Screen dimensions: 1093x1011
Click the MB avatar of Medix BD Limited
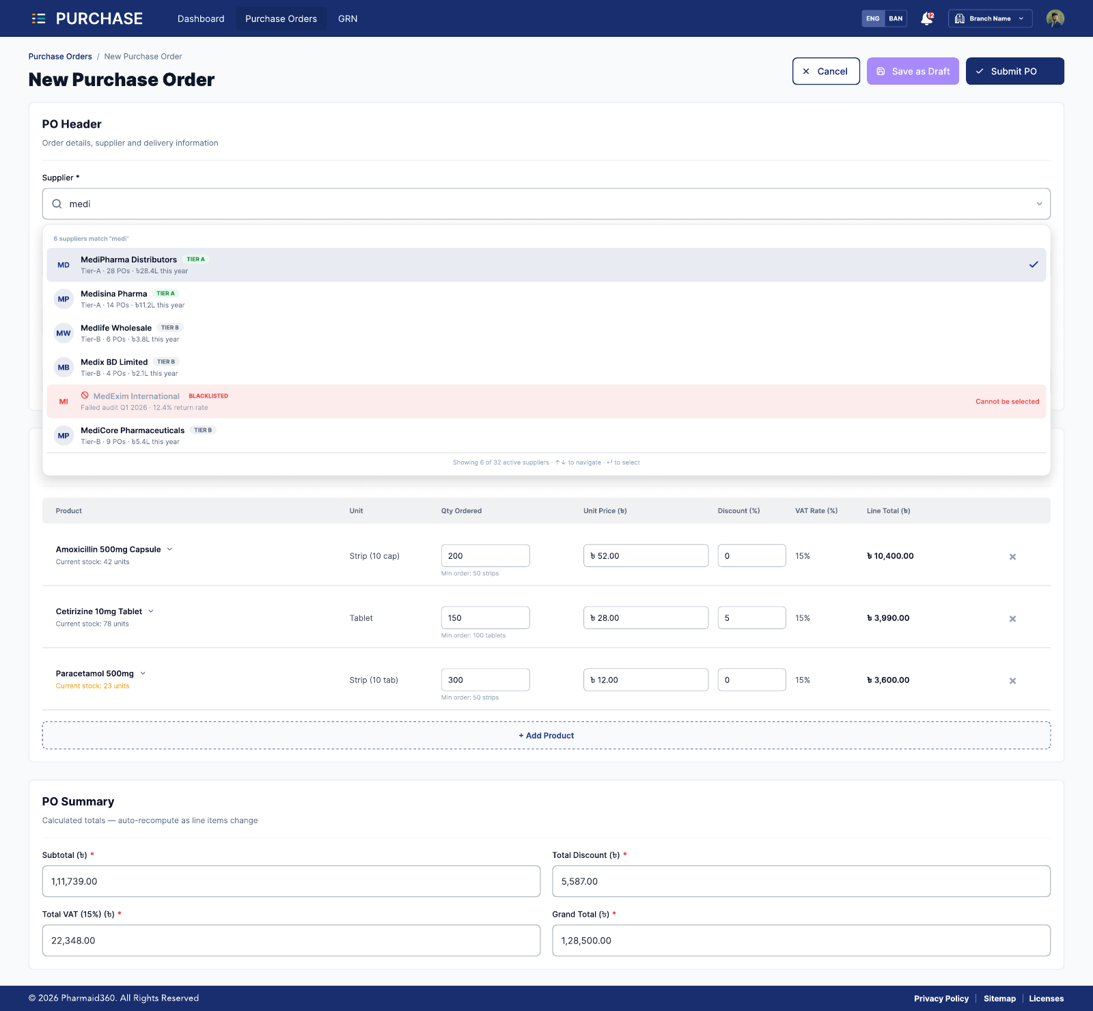(x=64, y=368)
